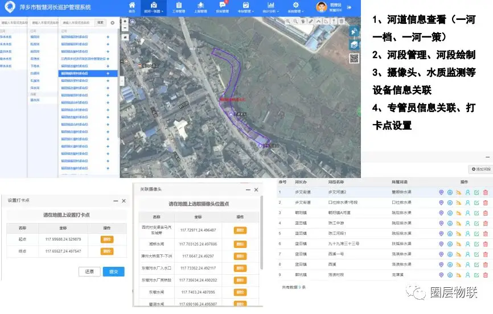Select the 西溪 reach name cell
Viewport: 493px width, 314px height.
[x=332, y=265]
